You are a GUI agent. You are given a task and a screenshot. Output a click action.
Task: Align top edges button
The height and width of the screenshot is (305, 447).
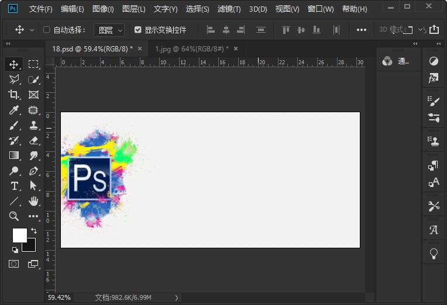286,30
